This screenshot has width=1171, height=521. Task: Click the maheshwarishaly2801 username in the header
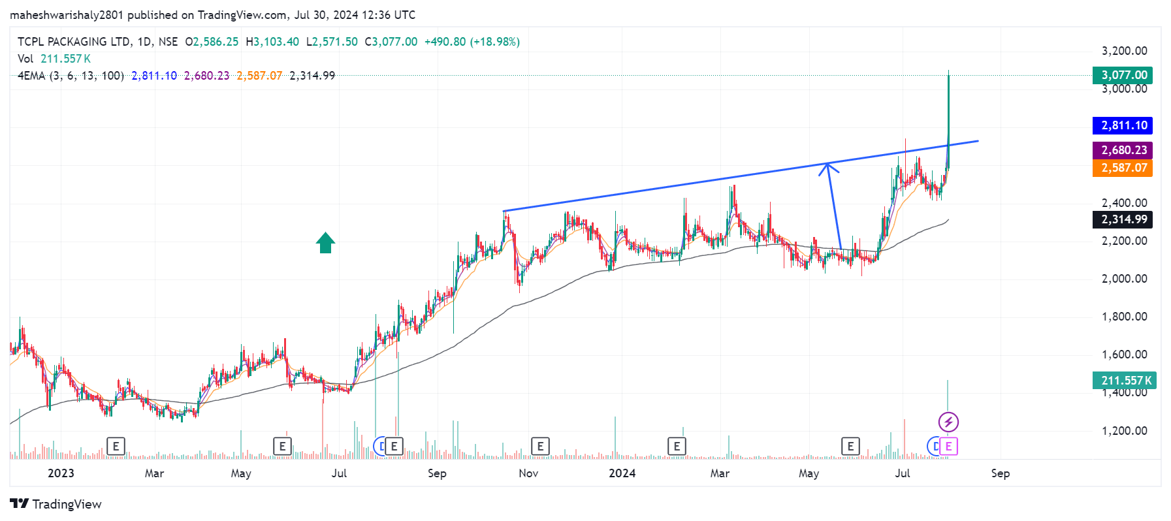point(67,15)
